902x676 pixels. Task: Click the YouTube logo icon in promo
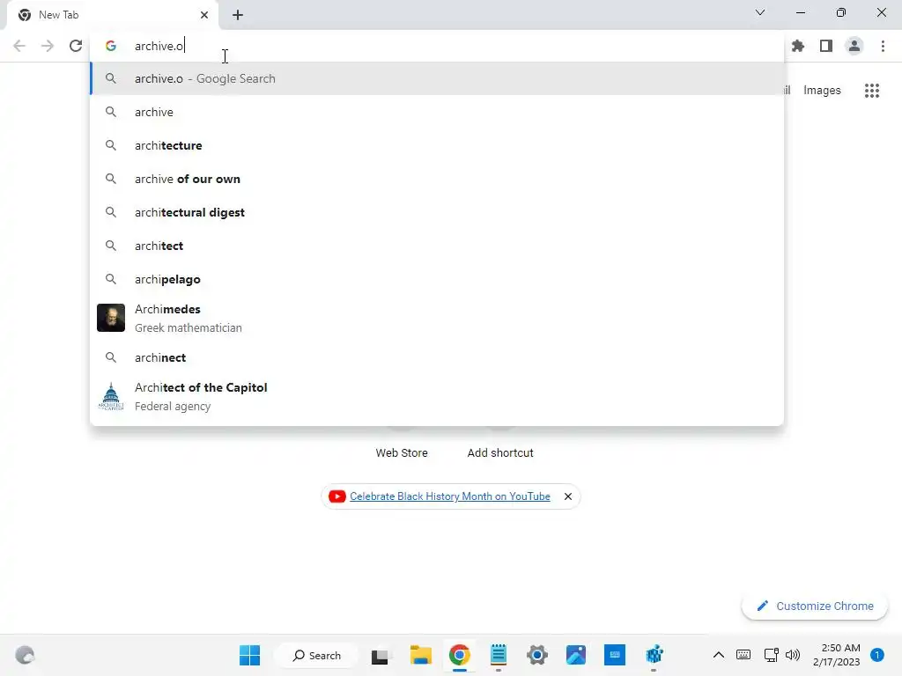337,496
